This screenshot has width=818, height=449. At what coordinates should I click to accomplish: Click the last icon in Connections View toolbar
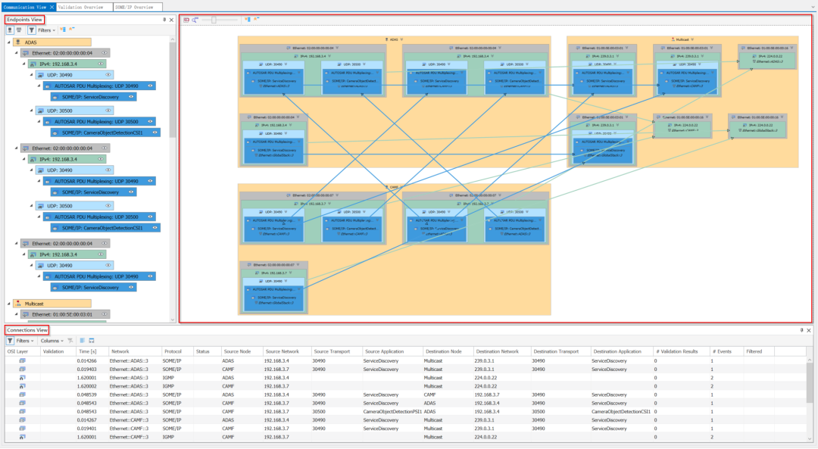92,341
